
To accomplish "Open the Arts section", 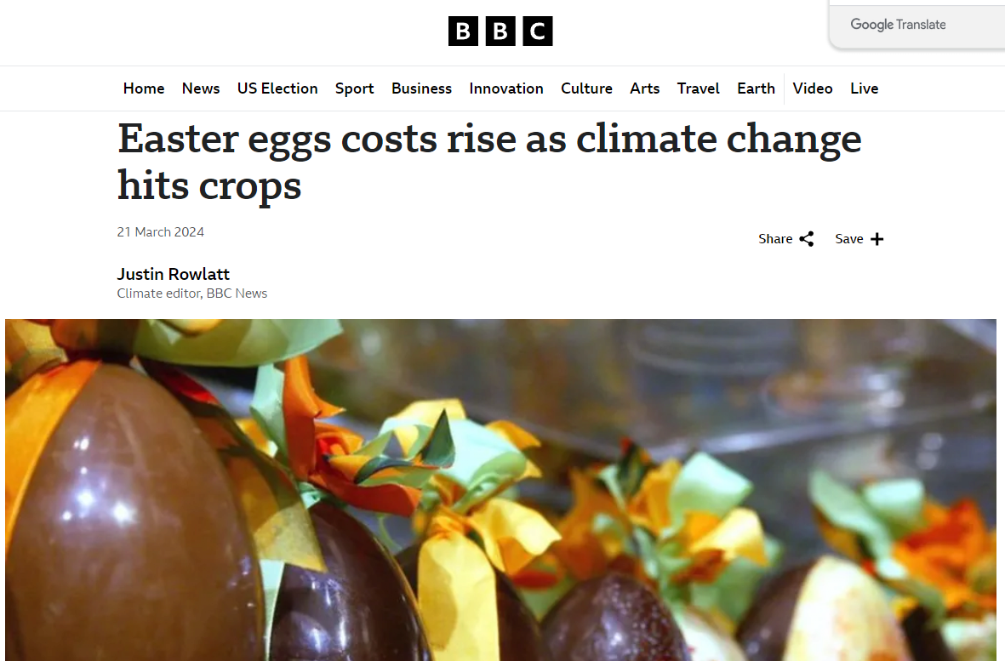I will click(x=645, y=88).
